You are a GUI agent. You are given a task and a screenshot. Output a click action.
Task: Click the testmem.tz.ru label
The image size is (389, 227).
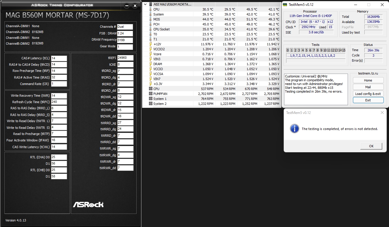coord(368,73)
